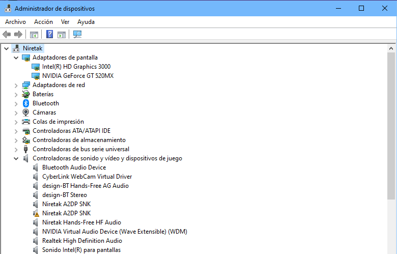Expand Controladoras de bus serie universal node
The width and height of the screenshot is (397, 254).
pos(16,150)
